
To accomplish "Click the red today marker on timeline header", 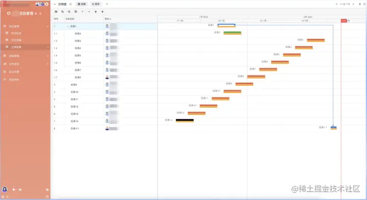I will (x=344, y=20).
